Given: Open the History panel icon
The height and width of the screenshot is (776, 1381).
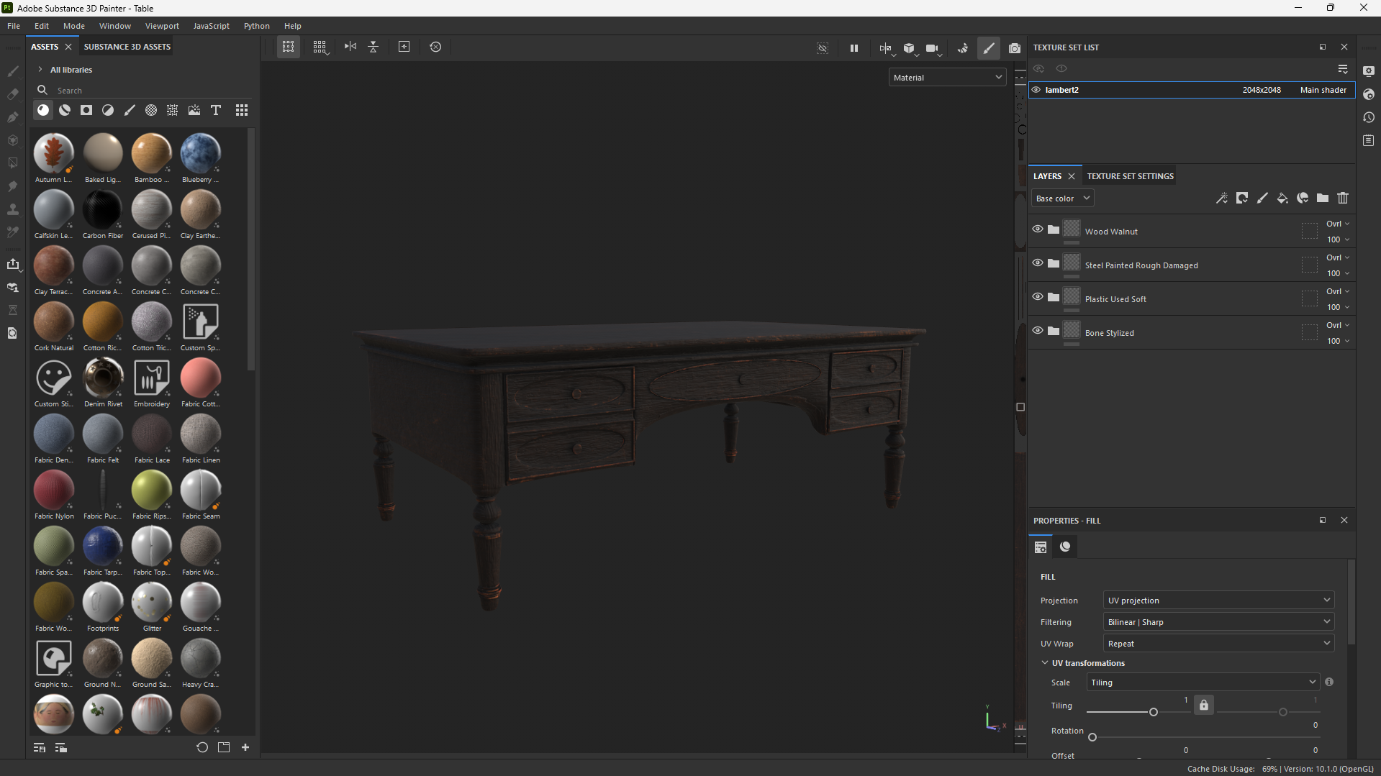Looking at the screenshot, I should (x=1369, y=117).
